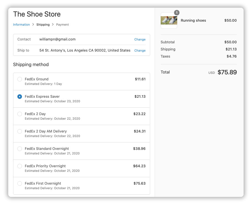Screen dimensions: 251x204
Task: Click The Shoe Store title
Action: click(x=37, y=14)
